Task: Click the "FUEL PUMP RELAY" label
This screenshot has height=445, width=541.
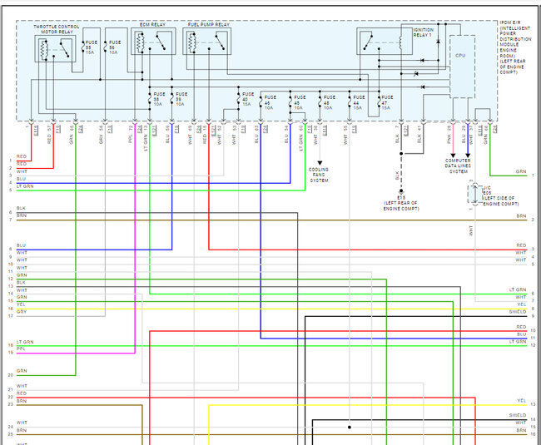Action: [x=208, y=25]
